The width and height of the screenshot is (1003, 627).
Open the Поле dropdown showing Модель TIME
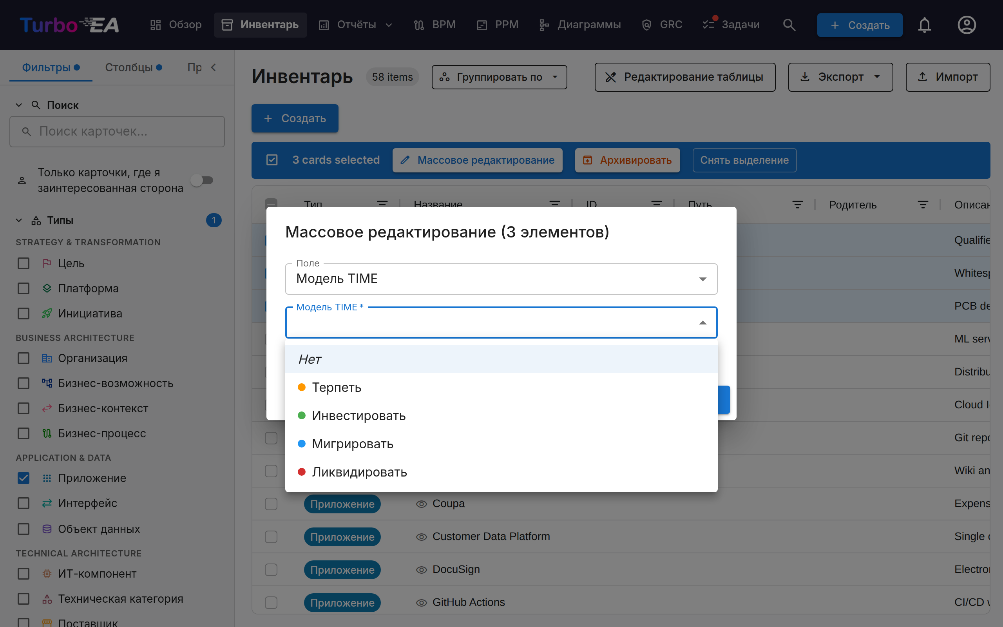point(501,279)
